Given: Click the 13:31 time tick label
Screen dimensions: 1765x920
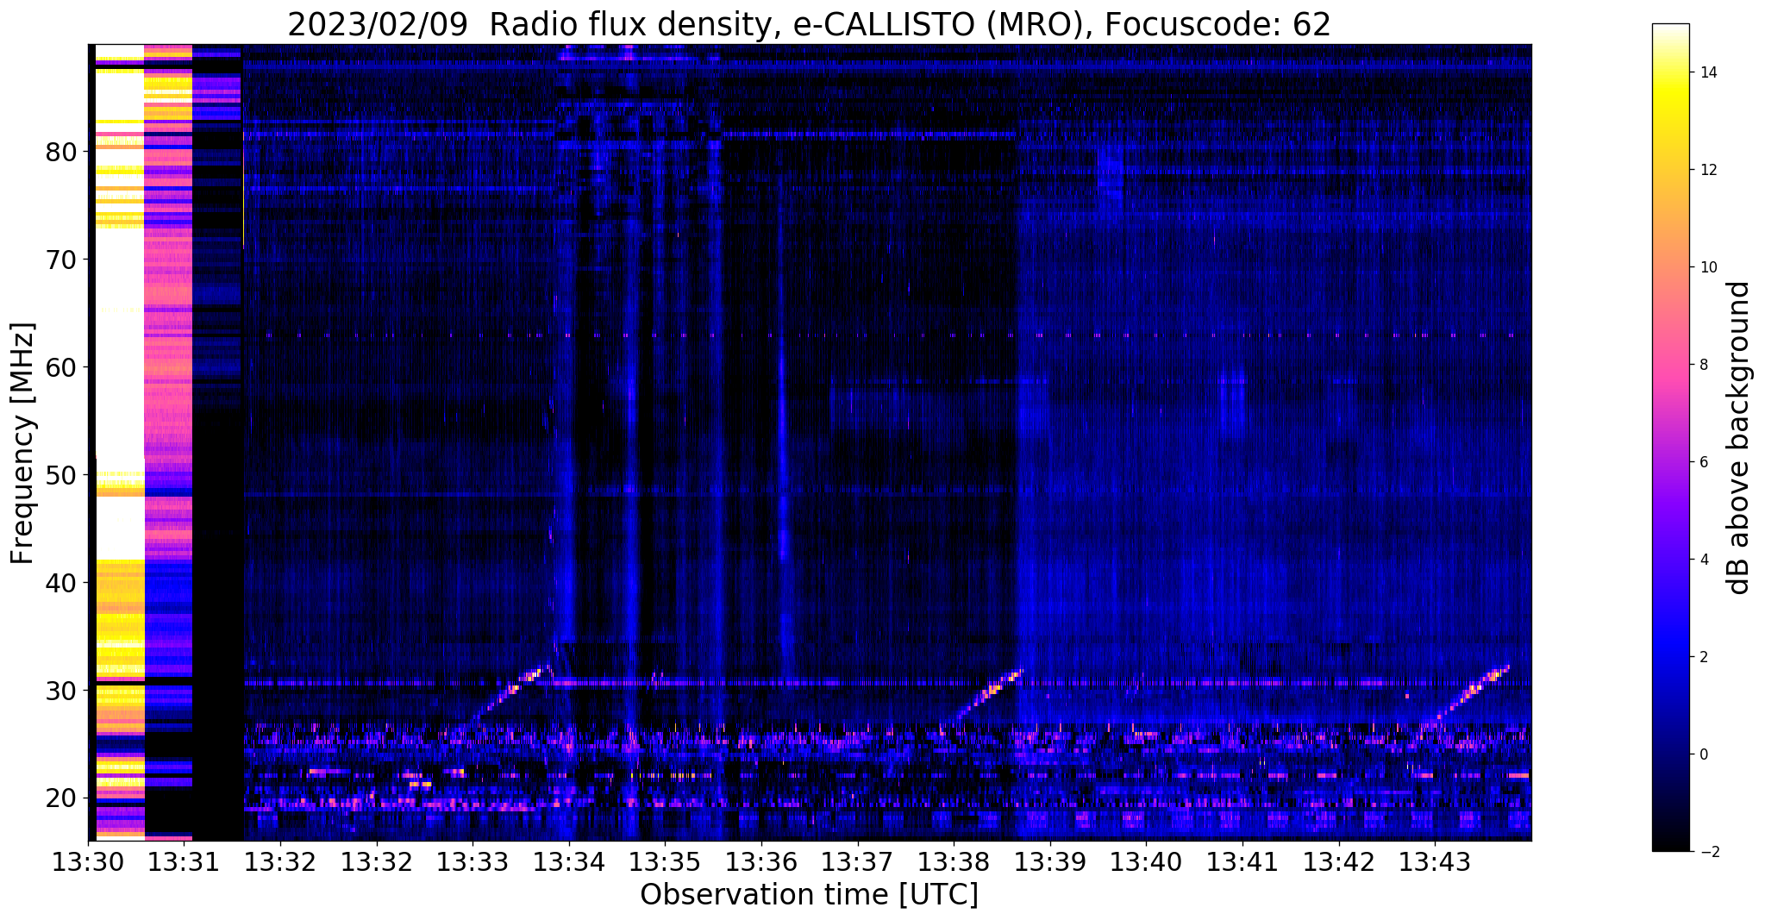Looking at the screenshot, I should point(185,861).
